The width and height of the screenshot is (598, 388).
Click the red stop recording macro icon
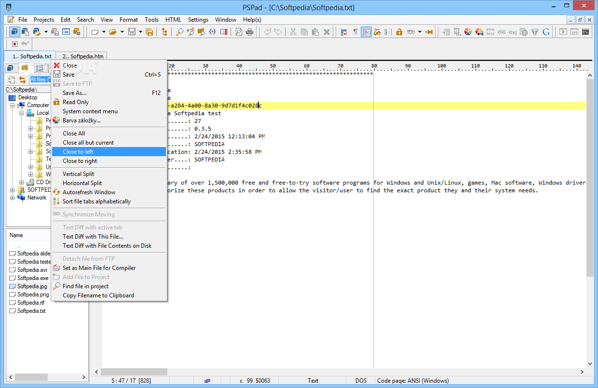click(x=14, y=44)
